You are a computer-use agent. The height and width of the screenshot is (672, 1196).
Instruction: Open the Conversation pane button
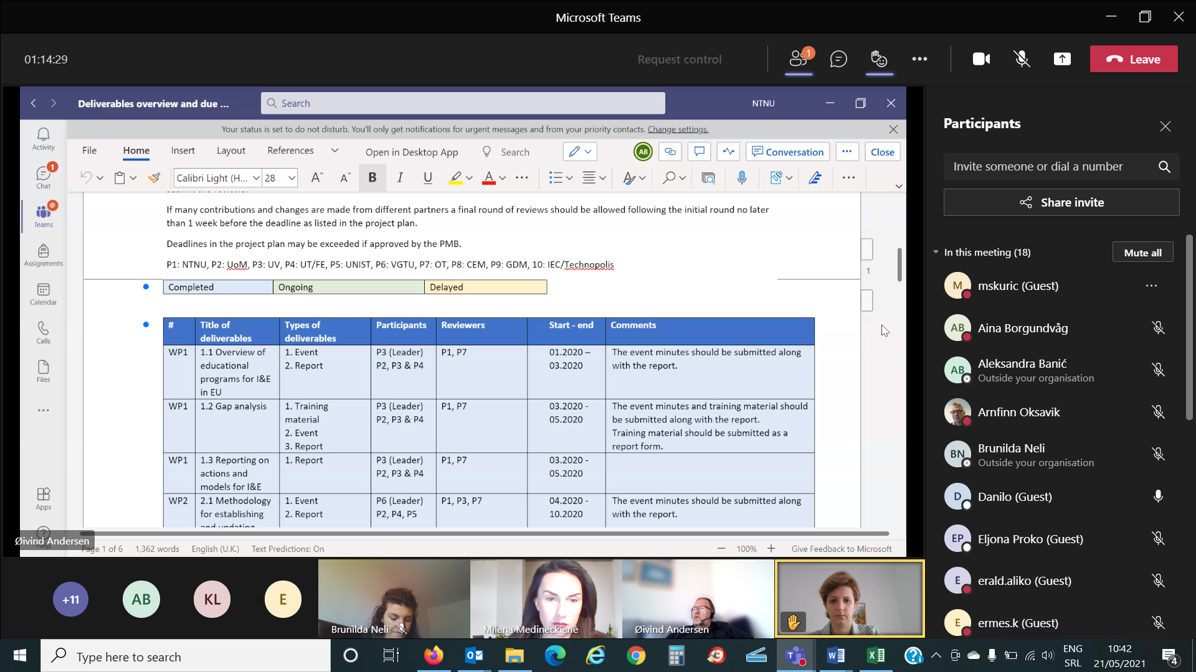[787, 152]
